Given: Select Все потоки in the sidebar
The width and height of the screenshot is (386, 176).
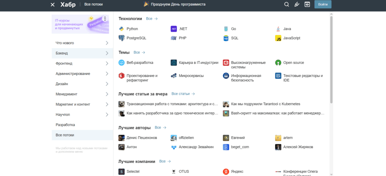Looking at the screenshot, I should click(x=65, y=135).
